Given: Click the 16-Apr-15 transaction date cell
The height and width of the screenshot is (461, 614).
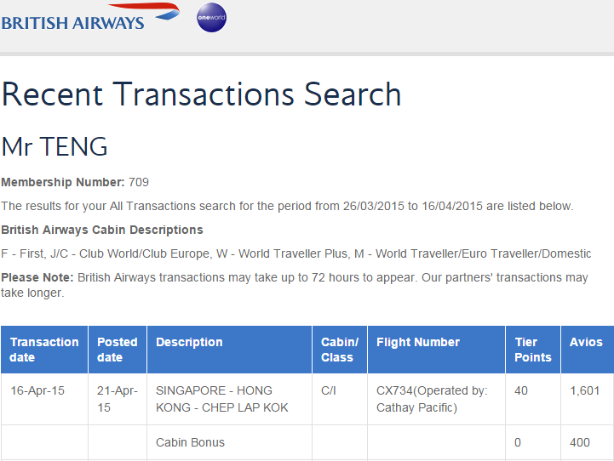Looking at the screenshot, I should (37, 390).
